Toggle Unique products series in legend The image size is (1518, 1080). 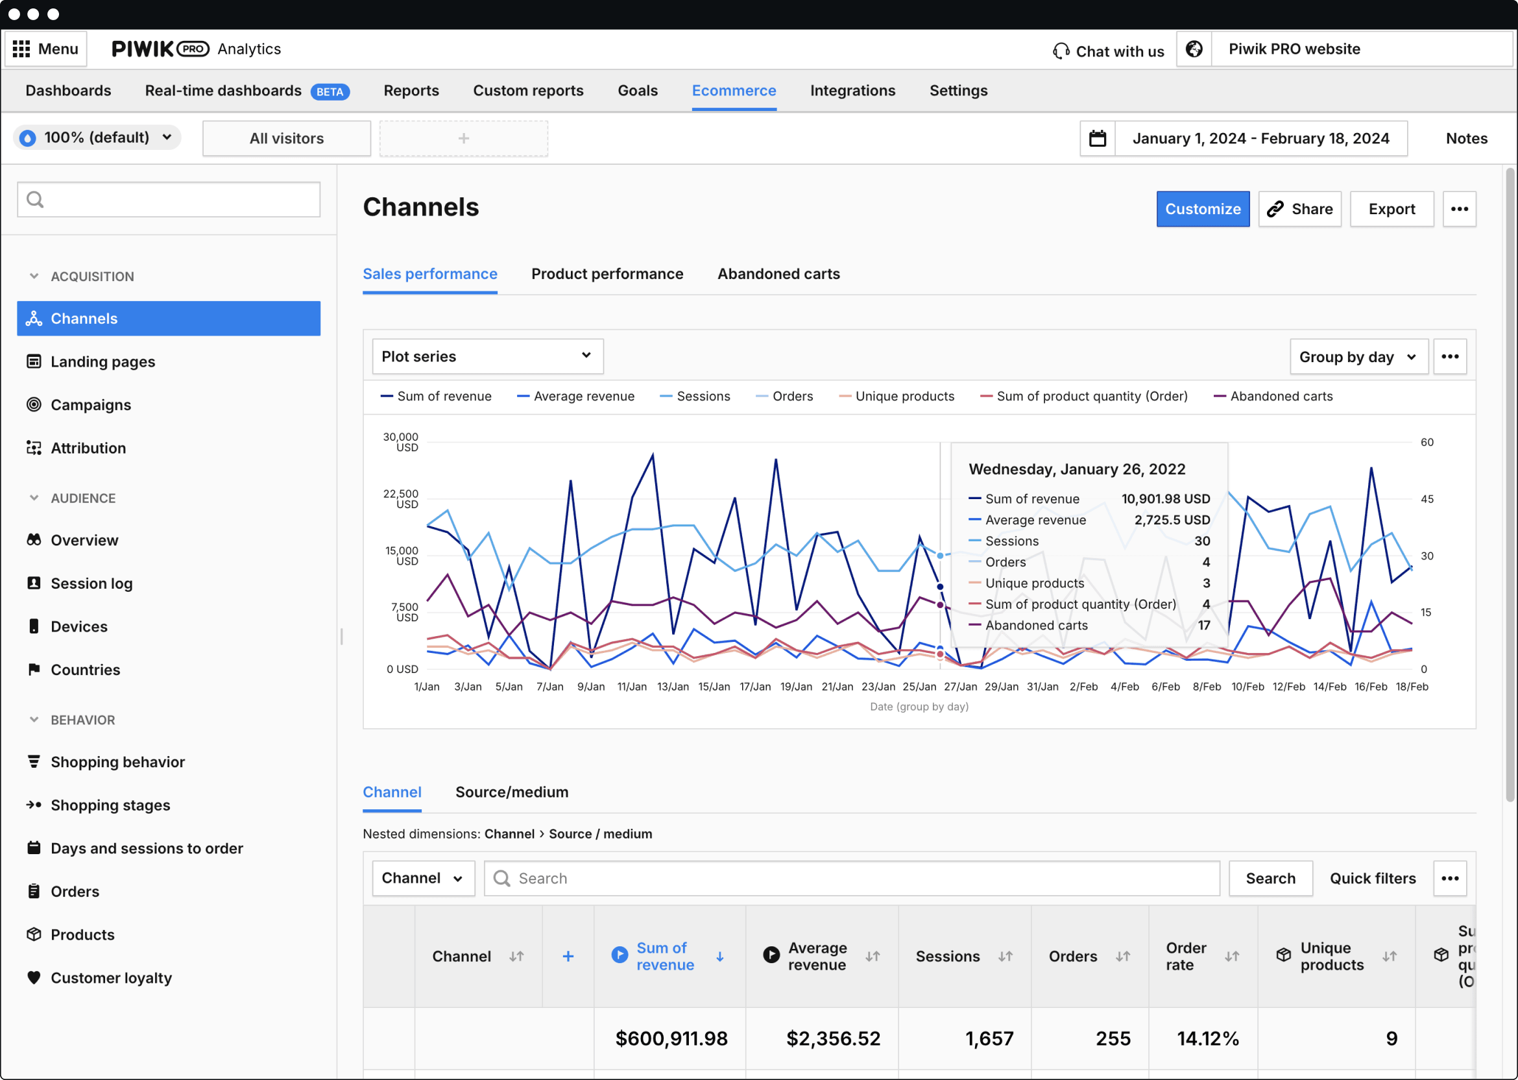896,397
